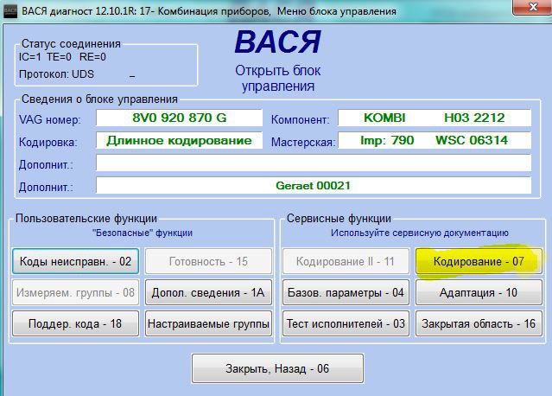Click the grayed Готовность - 15 button
This screenshot has height=396, width=552.
point(208,261)
